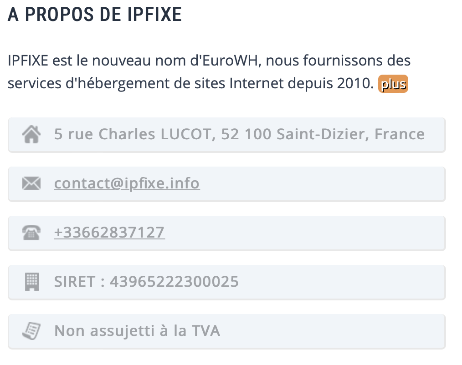
Task: Click the house address icon
Action: [x=31, y=135]
